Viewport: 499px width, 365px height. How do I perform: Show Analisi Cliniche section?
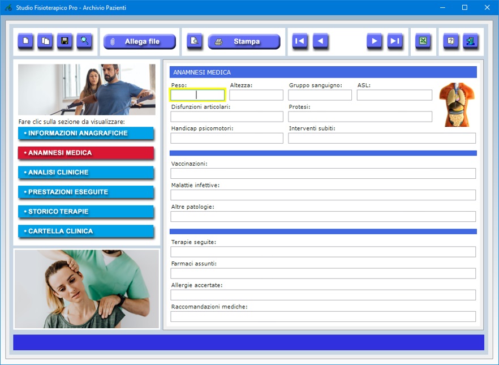click(86, 173)
